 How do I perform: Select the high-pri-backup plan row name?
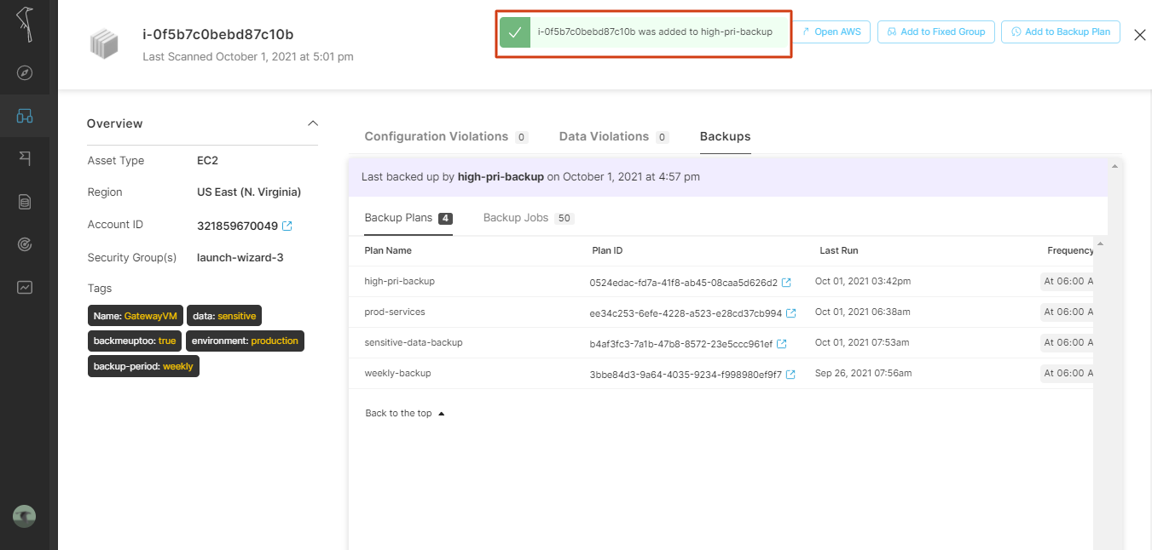point(400,281)
